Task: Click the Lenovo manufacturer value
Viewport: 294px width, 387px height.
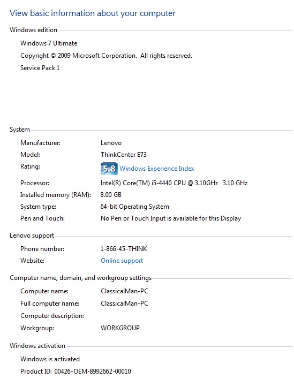Action: pyautogui.click(x=111, y=143)
